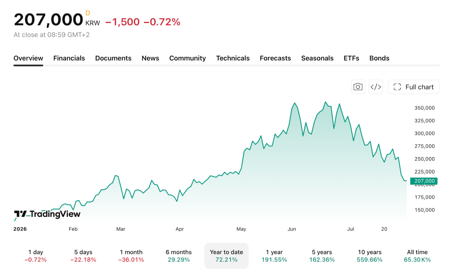Click the 207,000 current price label
The width and height of the screenshot is (453, 274).
(424, 181)
